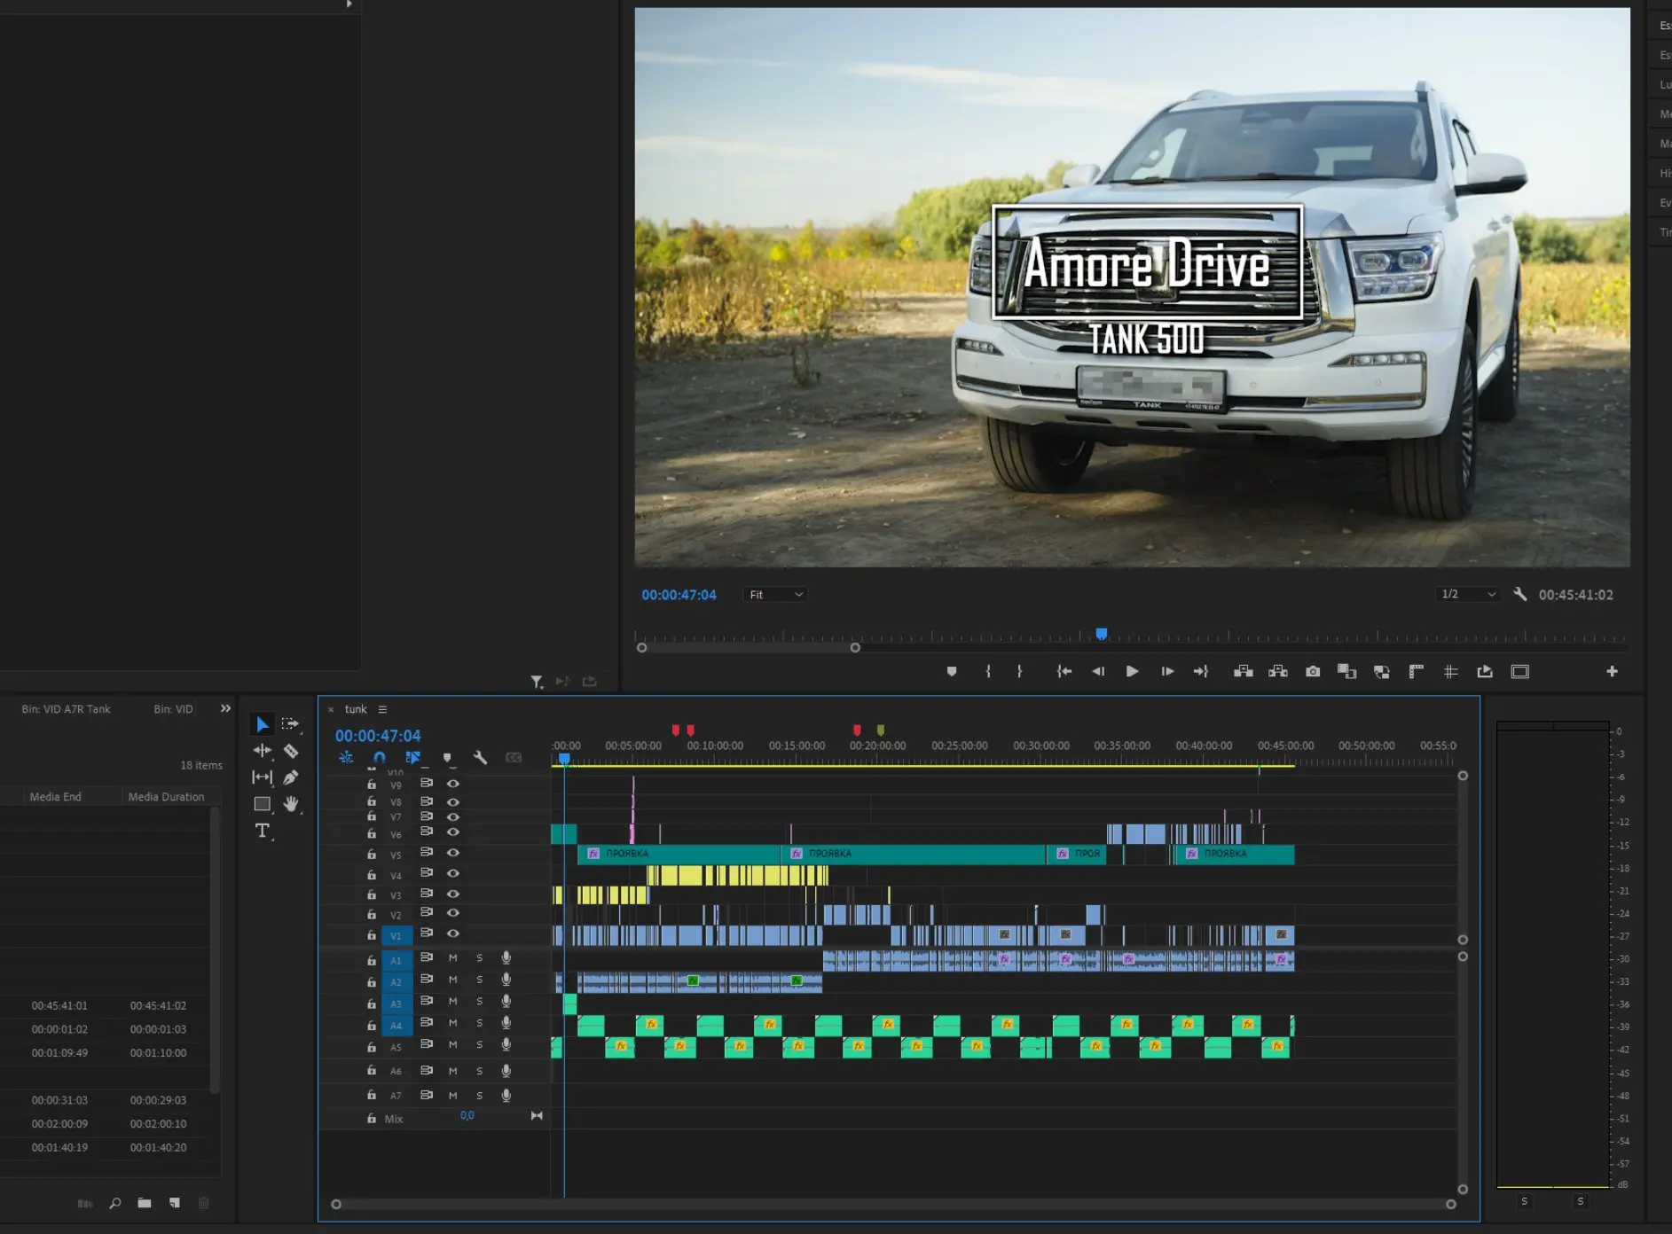Open the 1/2 playback resolution dropdown
Image resolution: width=1672 pixels, height=1234 pixels.
pyautogui.click(x=1468, y=594)
